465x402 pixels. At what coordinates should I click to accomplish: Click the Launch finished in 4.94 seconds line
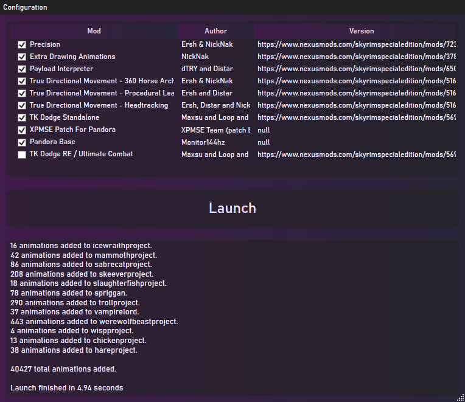pos(67,388)
